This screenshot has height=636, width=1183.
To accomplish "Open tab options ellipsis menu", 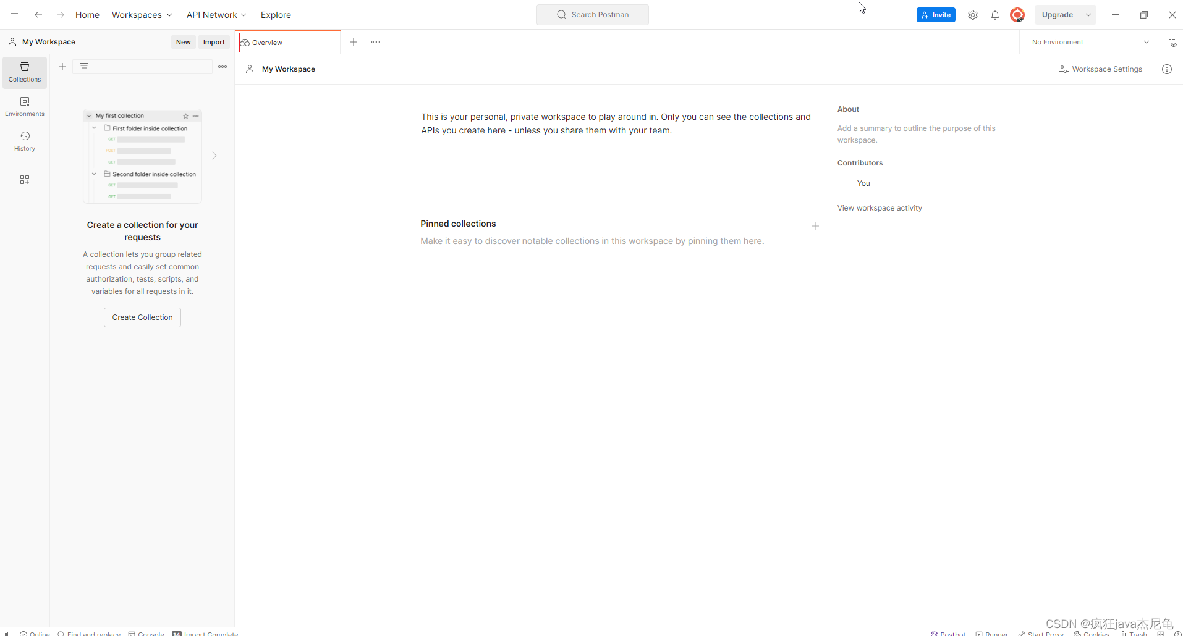I will point(376,42).
